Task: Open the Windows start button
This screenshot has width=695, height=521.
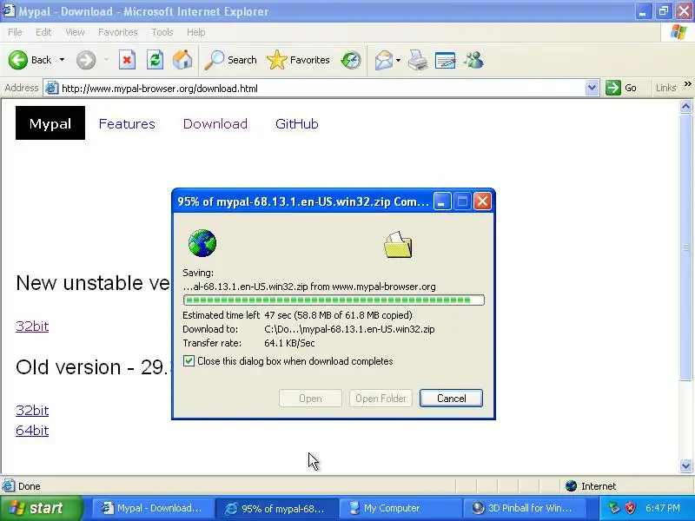Action: tap(41, 508)
